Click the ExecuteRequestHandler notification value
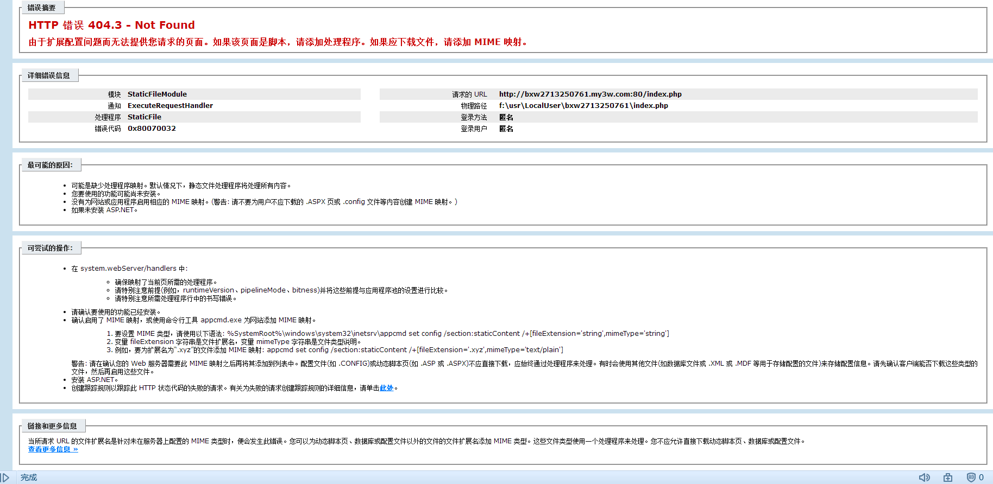993x484 pixels. (170, 106)
